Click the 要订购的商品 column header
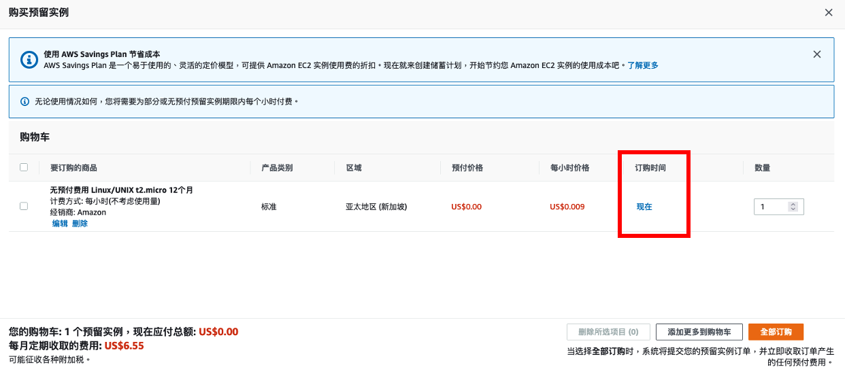This screenshot has width=847, height=382. tap(73, 168)
